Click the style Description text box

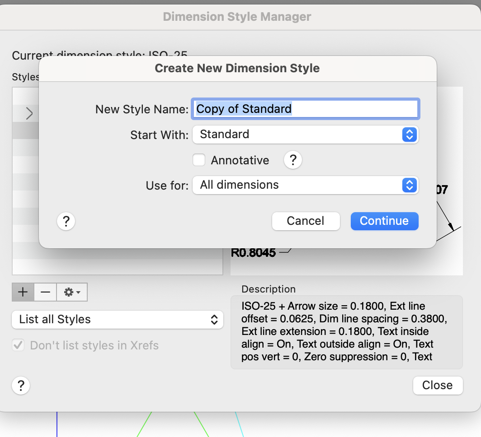tap(346, 332)
